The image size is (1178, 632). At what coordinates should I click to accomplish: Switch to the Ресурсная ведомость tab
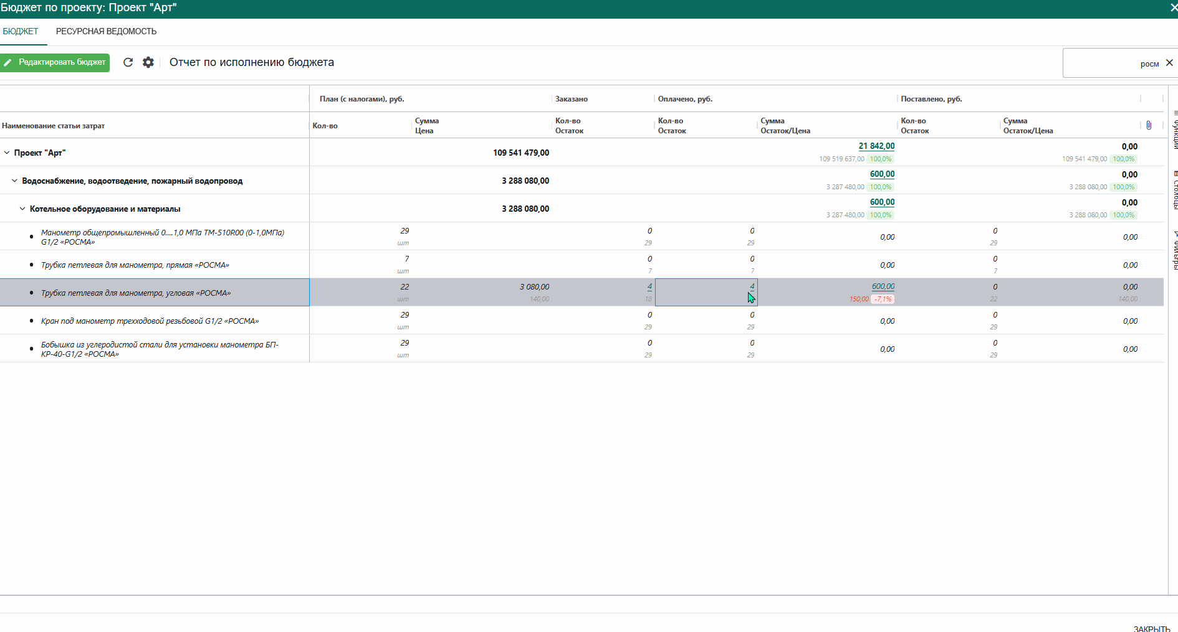pos(106,31)
